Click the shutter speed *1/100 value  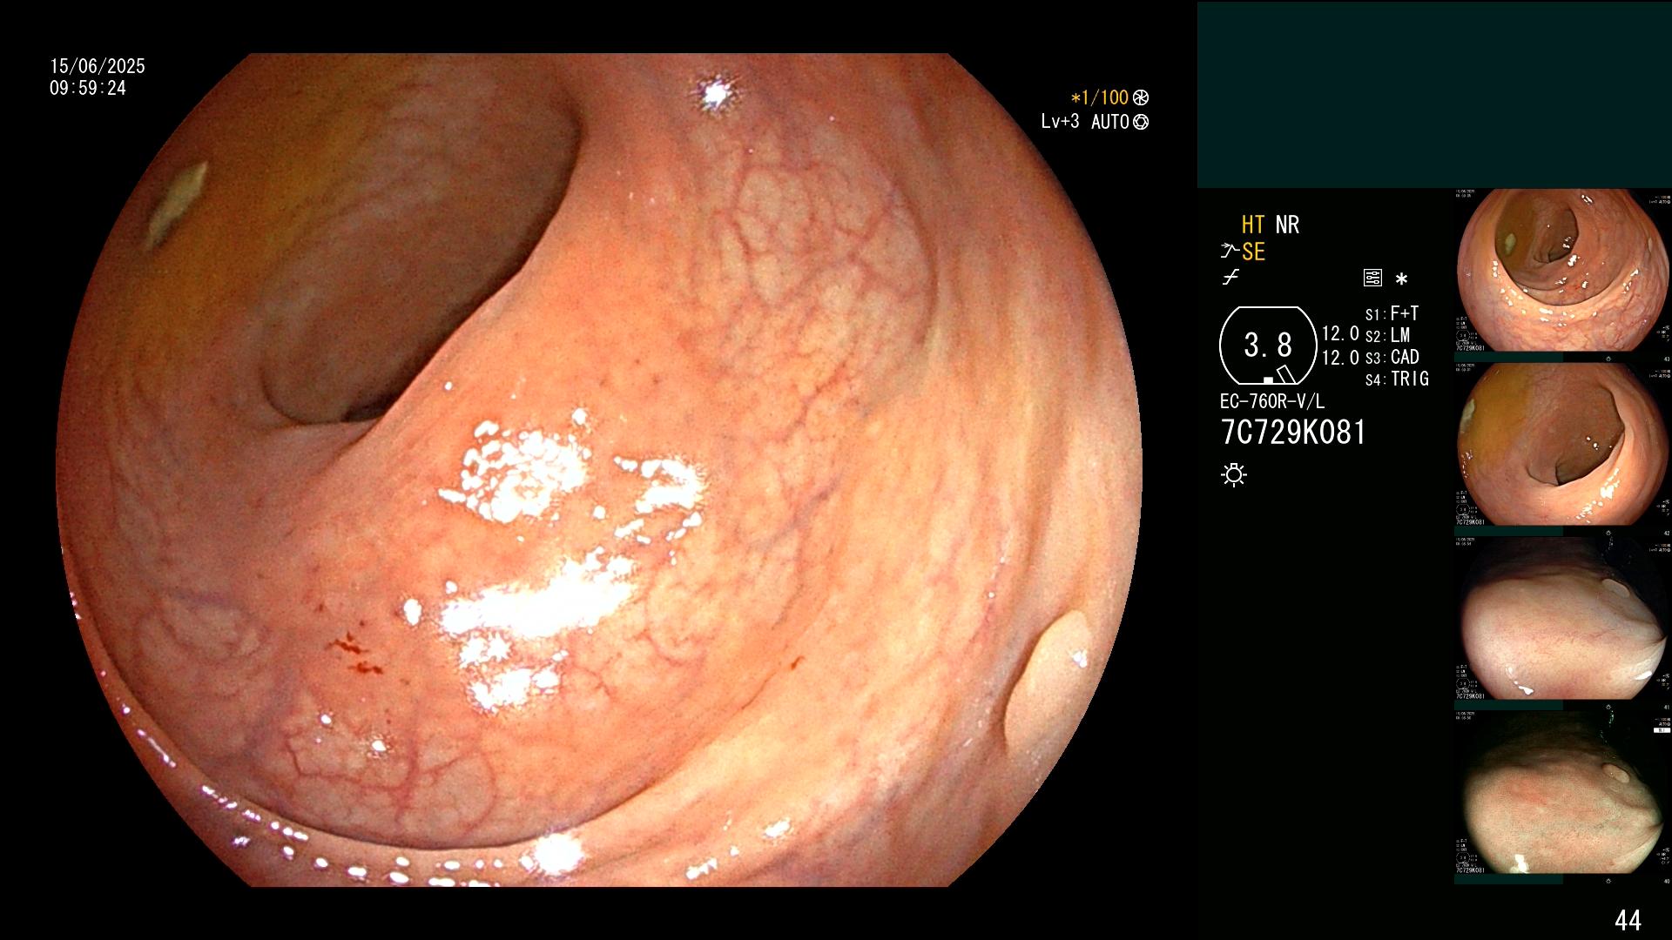[x=1099, y=97]
